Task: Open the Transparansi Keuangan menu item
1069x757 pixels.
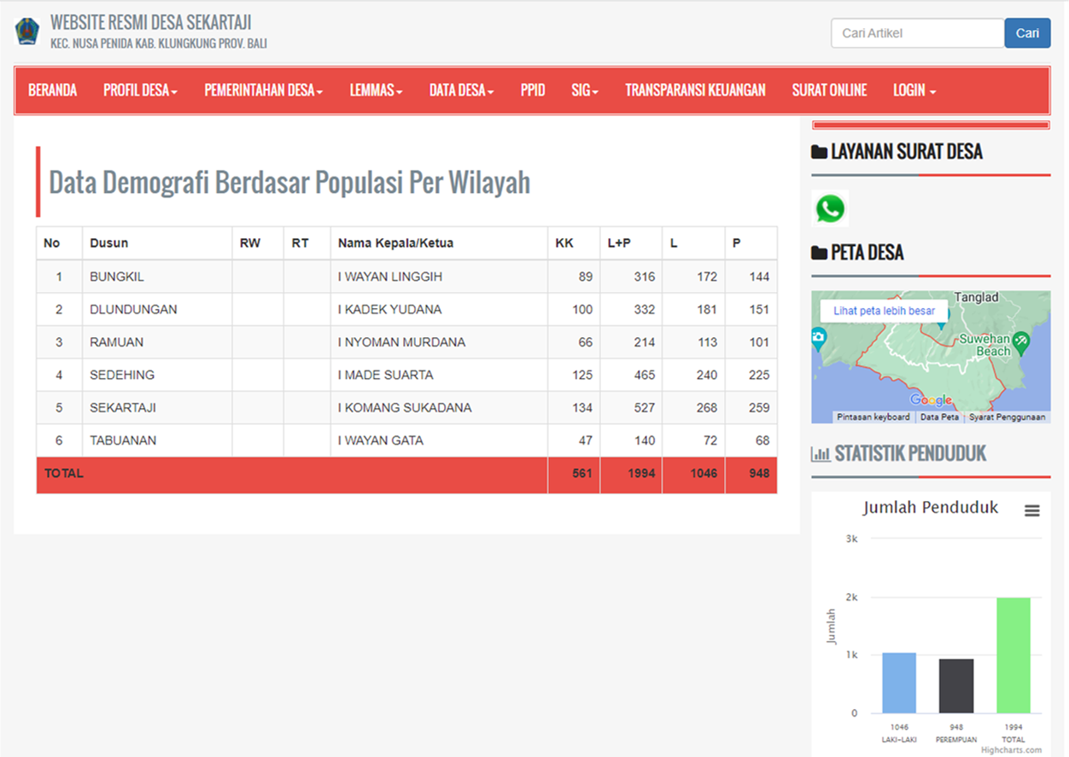Action: click(695, 90)
